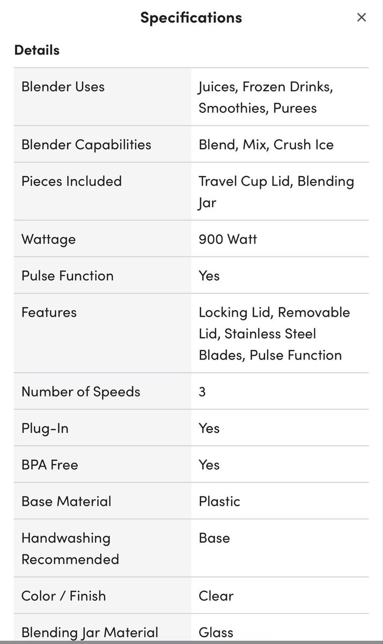Click the Handwashing Recommended label

pos(70,548)
